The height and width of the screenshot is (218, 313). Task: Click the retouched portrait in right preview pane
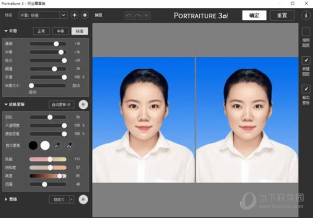(247, 120)
